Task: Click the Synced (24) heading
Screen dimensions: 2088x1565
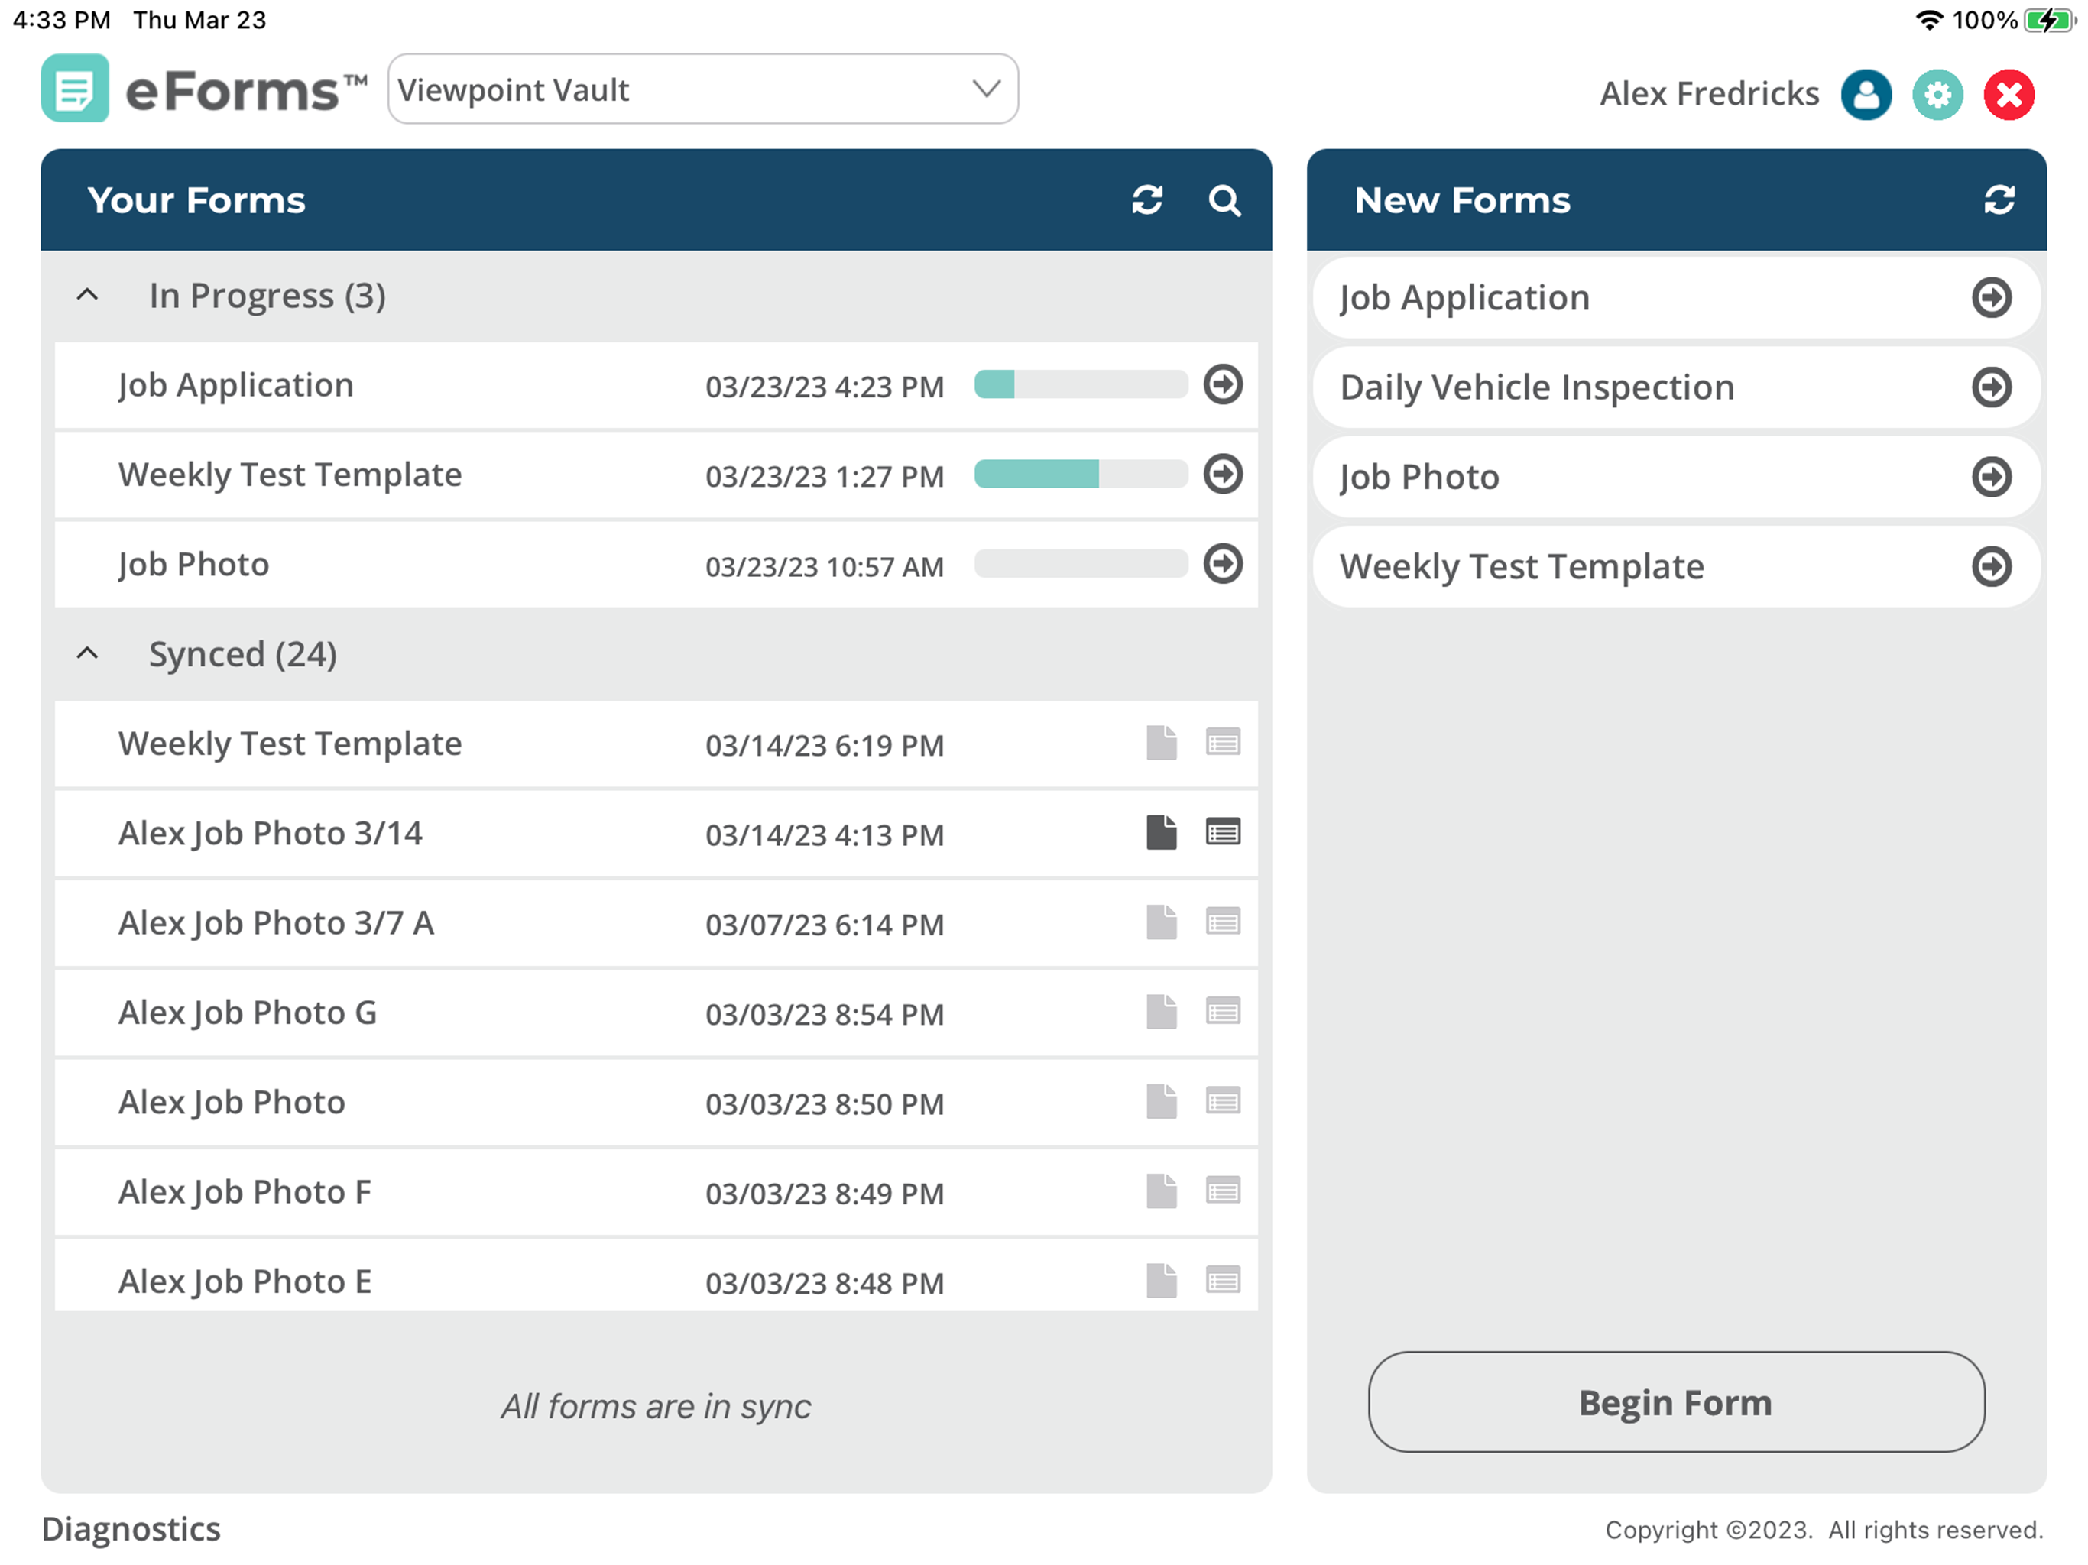Action: pyautogui.click(x=242, y=655)
